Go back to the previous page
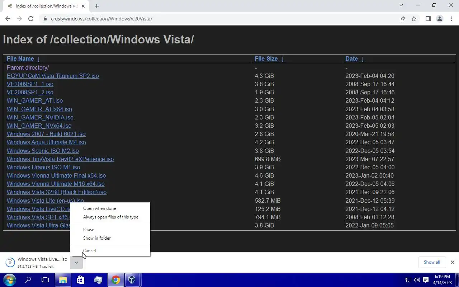The height and width of the screenshot is (287, 459). 8,19
